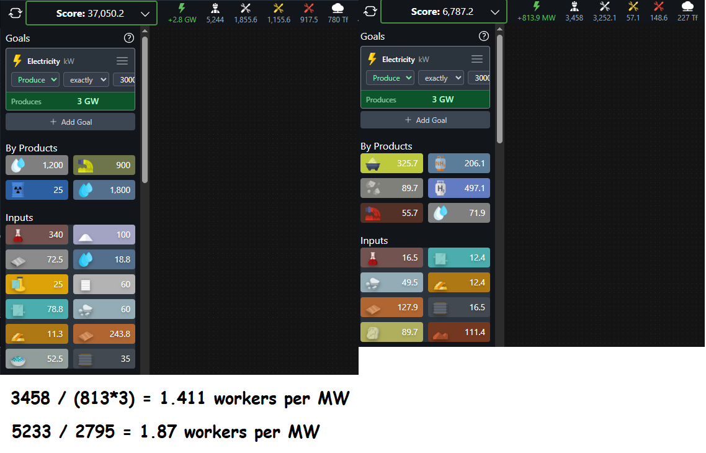Click the yellow 57.1 maintenance icon
Screen dimensions: 706x453
click(633, 6)
